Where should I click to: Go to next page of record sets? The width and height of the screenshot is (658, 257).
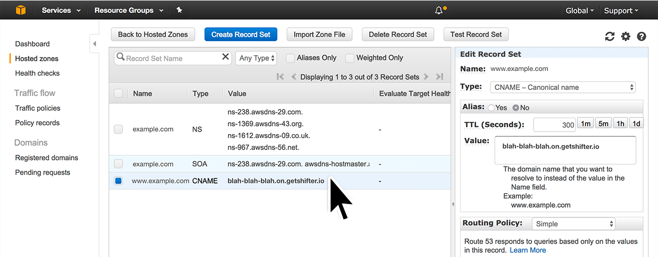425,77
